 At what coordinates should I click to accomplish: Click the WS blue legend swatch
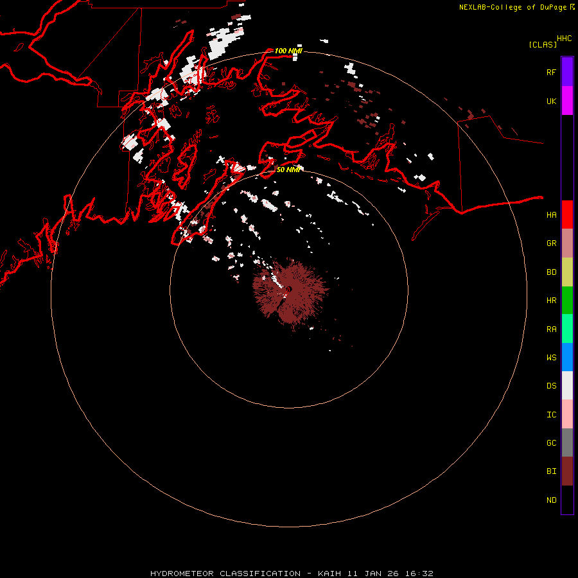tap(567, 357)
